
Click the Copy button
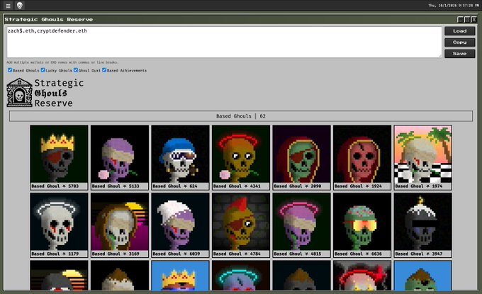click(x=459, y=43)
